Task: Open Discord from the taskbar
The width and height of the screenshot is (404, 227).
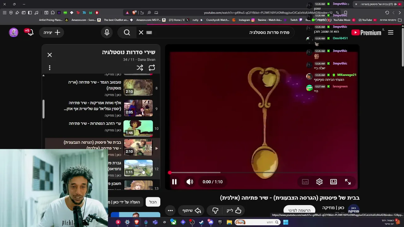Action: pyautogui.click(x=211, y=222)
